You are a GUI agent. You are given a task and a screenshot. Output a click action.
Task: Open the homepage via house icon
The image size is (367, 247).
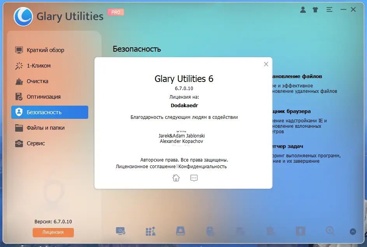click(x=176, y=178)
